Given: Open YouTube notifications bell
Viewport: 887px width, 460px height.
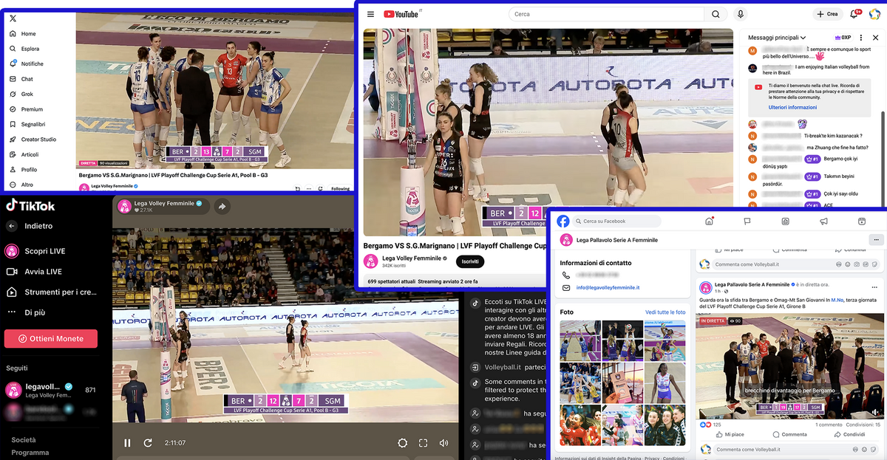Looking at the screenshot, I should tap(853, 13).
